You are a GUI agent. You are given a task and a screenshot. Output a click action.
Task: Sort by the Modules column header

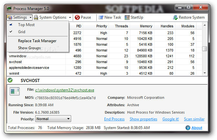click(186, 26)
